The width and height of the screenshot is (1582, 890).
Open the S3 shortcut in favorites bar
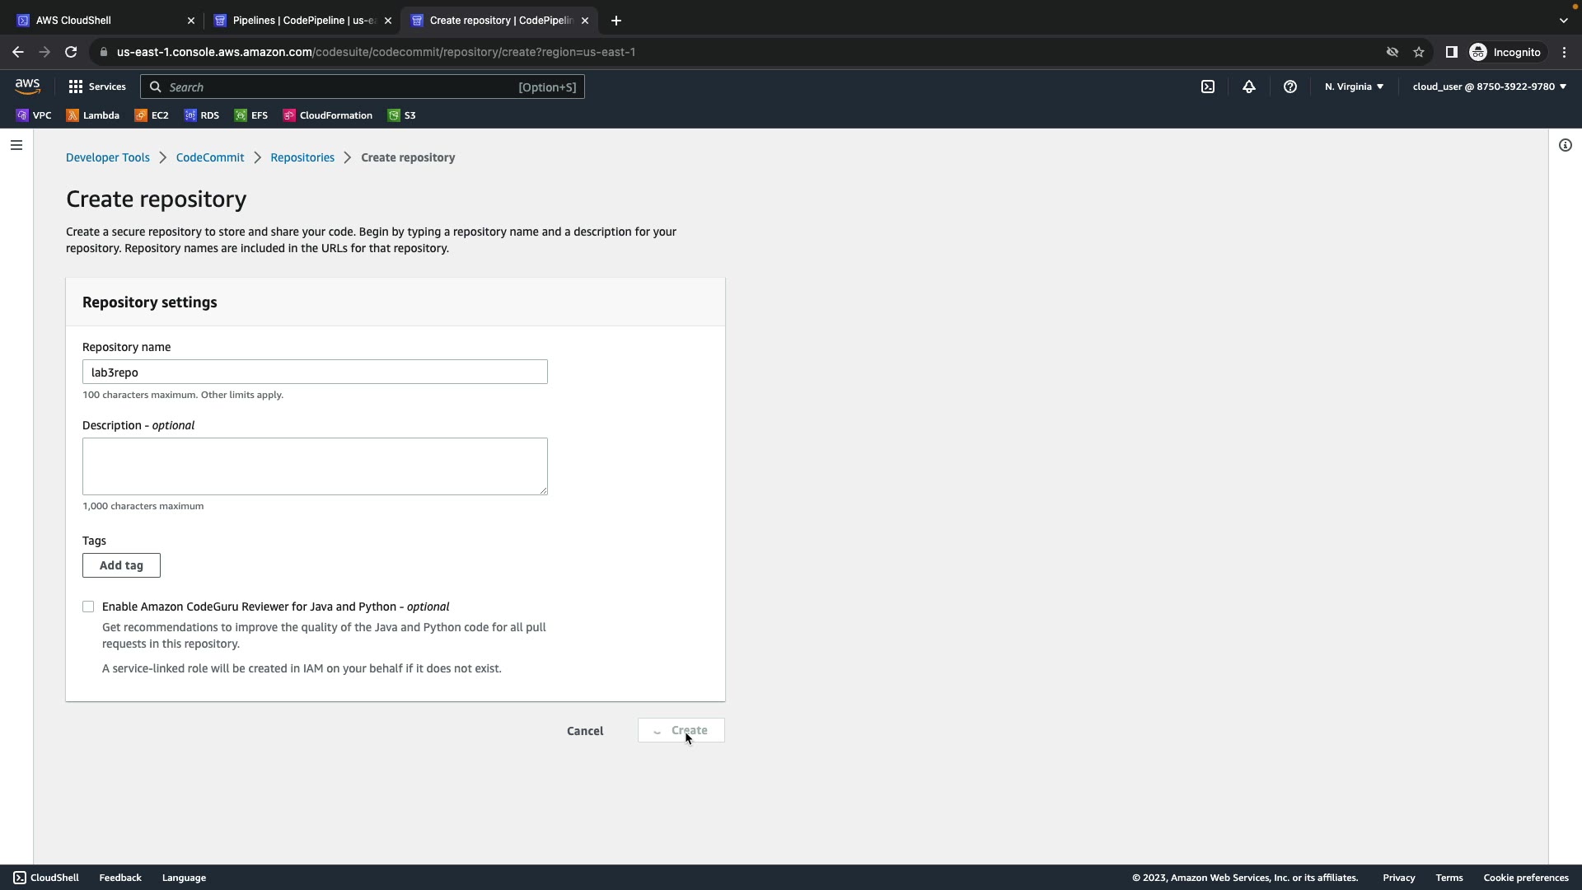pos(402,115)
